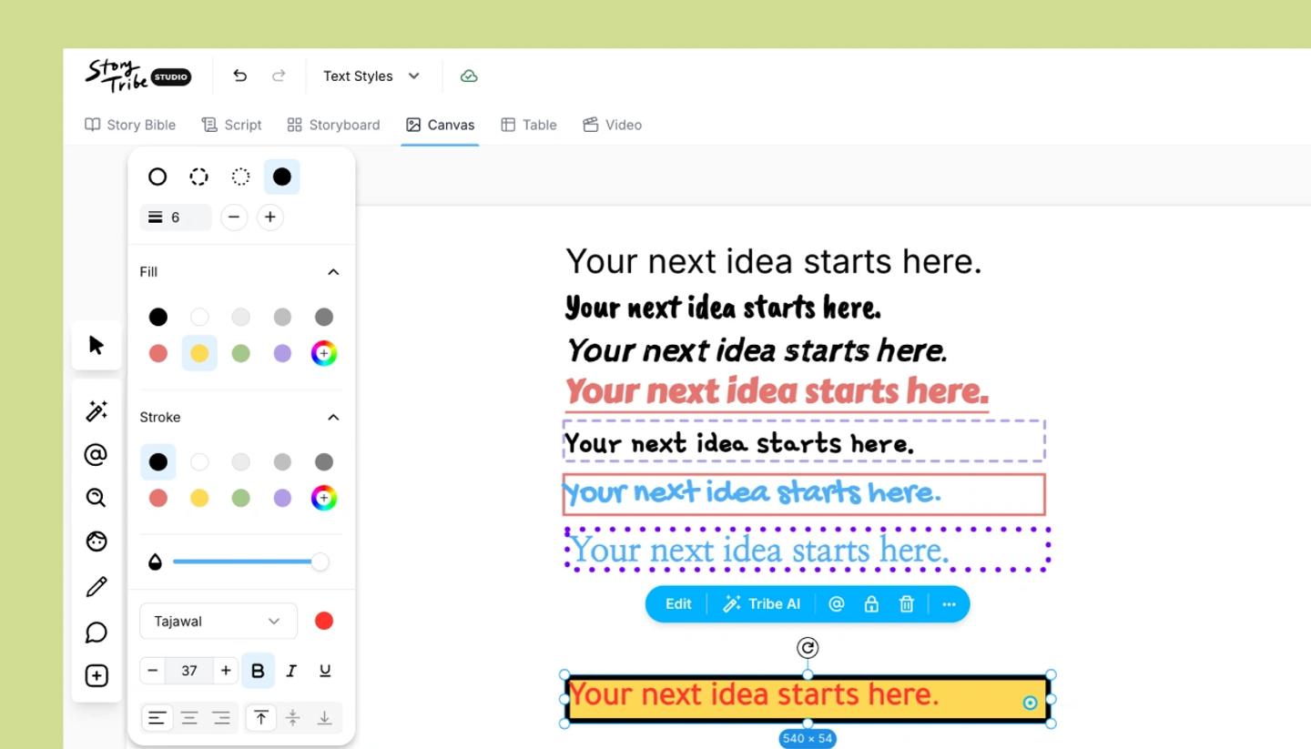This screenshot has height=749, width=1311.
Task: Click the @ mention tool in sidebar
Action: 97,454
